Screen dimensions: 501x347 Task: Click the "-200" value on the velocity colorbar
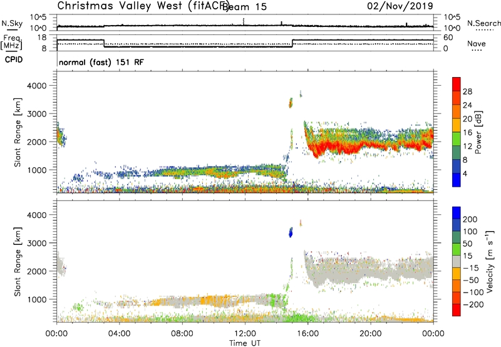(473, 304)
